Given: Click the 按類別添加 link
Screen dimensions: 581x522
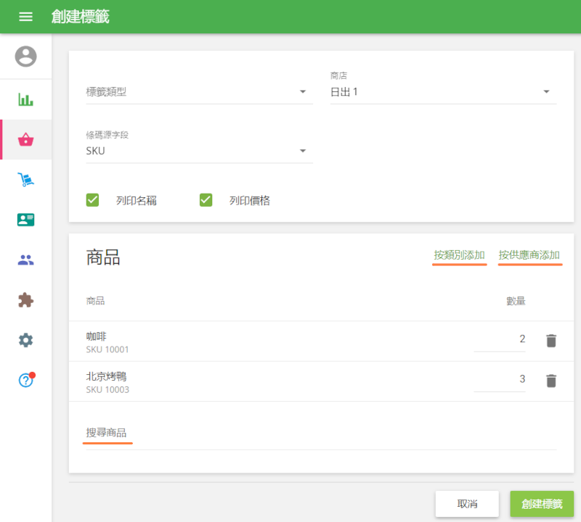Looking at the screenshot, I should coord(459,255).
